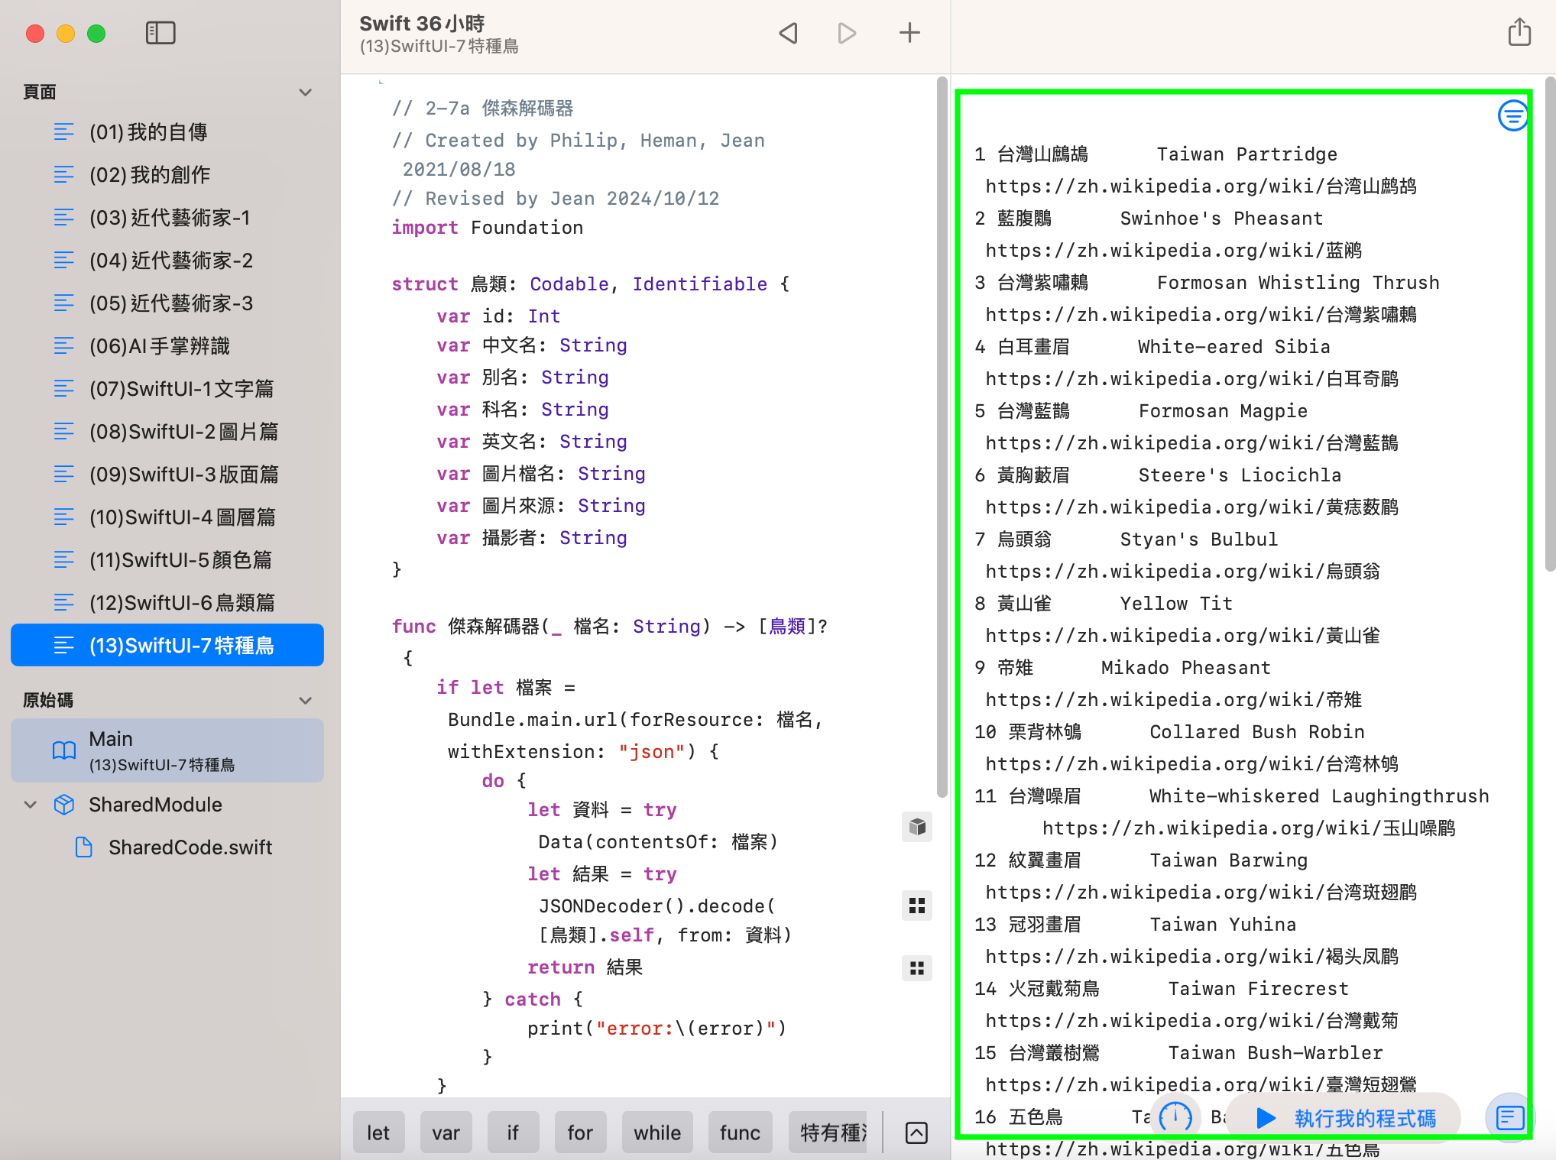This screenshot has height=1160, width=1556.
Task: Click the code editor vertical scrollbar
Action: click(x=942, y=436)
